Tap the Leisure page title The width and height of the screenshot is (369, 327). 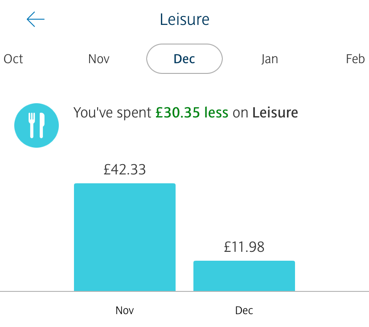(x=184, y=19)
